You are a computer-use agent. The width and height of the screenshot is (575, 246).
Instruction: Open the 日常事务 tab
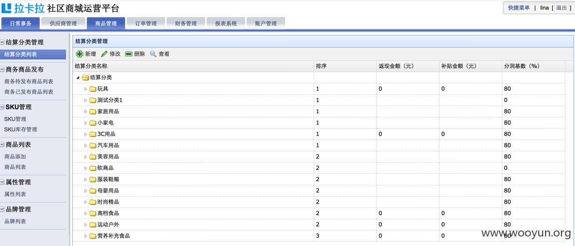(x=20, y=24)
